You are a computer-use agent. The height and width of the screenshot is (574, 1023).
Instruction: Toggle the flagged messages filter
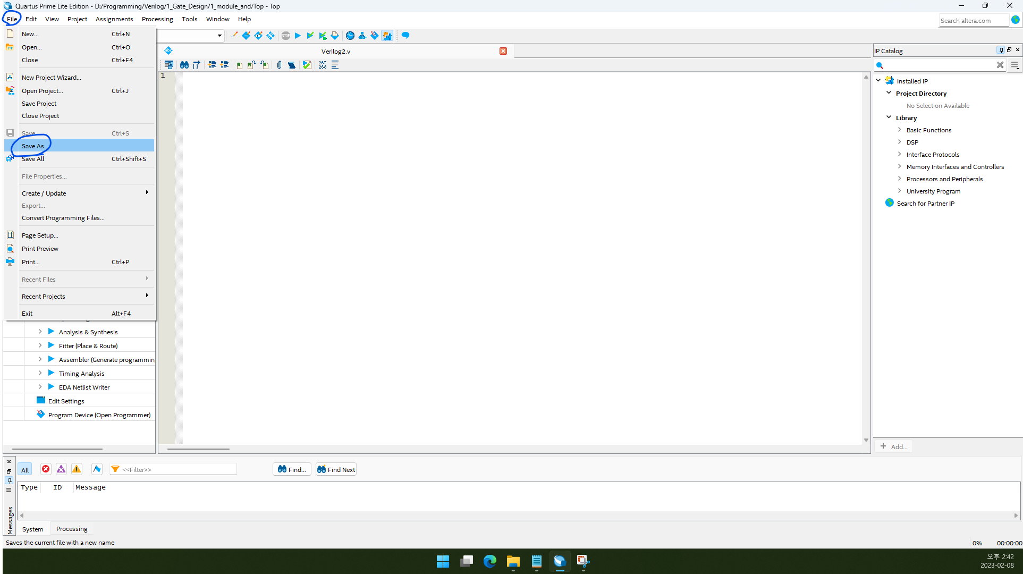click(x=97, y=469)
